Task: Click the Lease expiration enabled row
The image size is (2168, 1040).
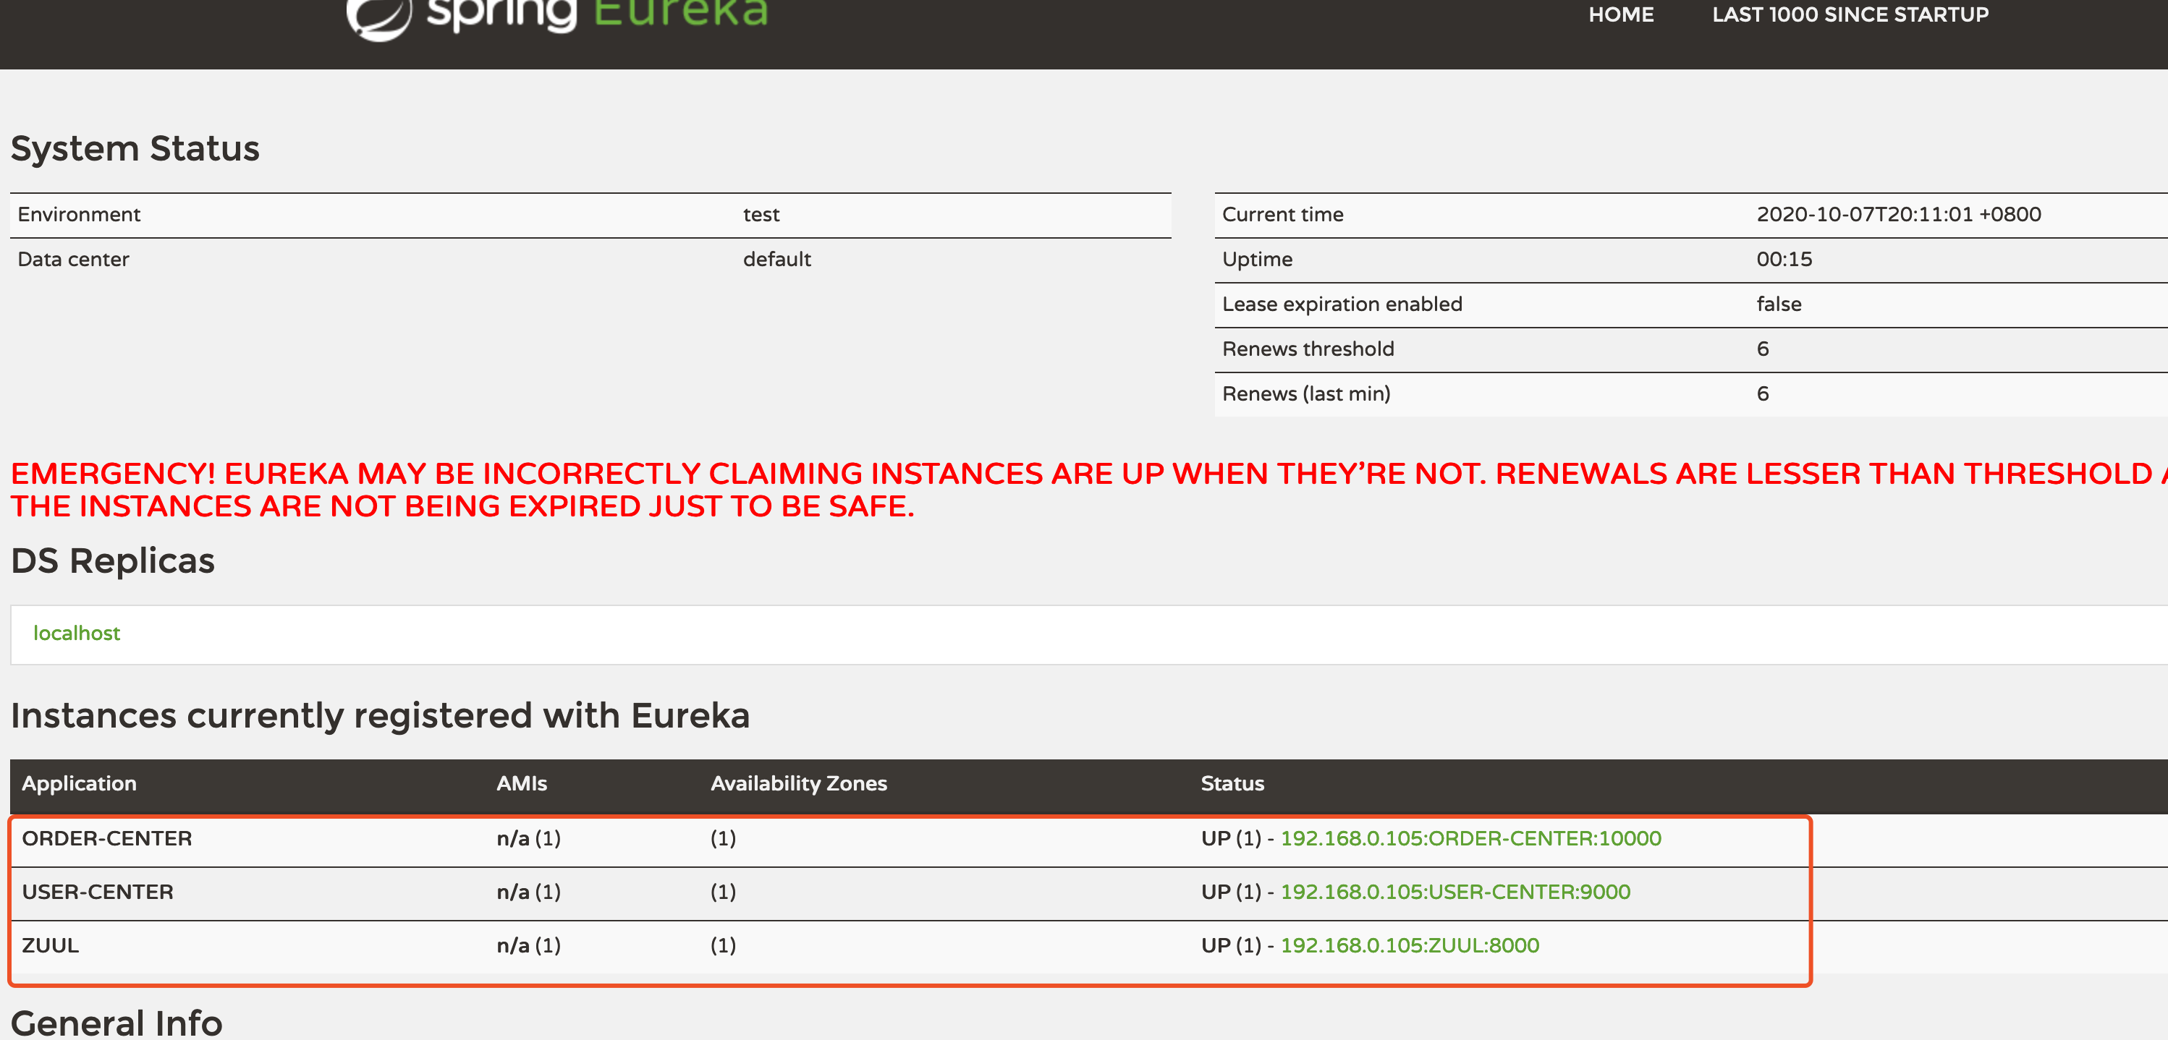Action: (x=1342, y=304)
